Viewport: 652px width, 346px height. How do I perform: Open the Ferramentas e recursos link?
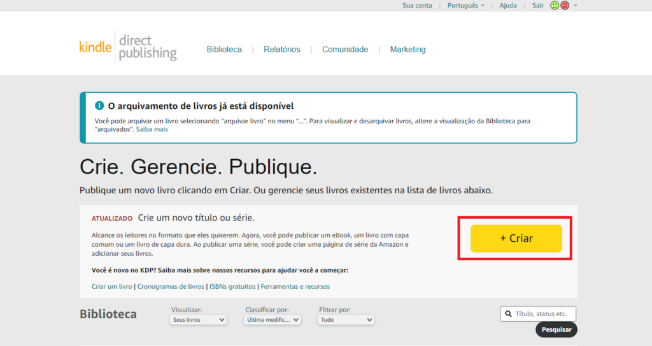295,287
